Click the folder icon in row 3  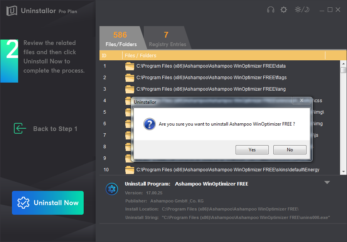tap(130, 89)
